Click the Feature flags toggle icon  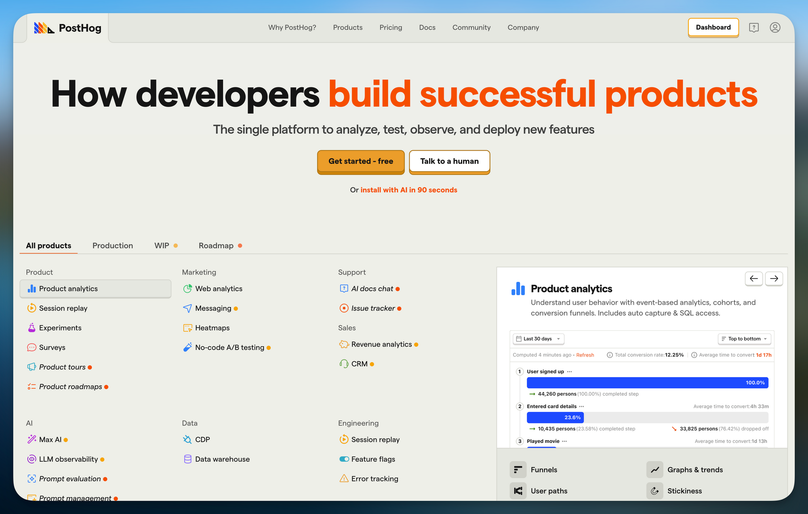tap(344, 459)
